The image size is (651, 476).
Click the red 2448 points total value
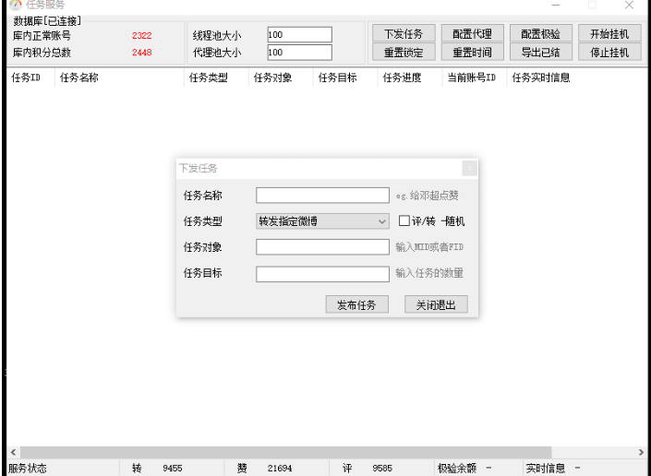(141, 53)
